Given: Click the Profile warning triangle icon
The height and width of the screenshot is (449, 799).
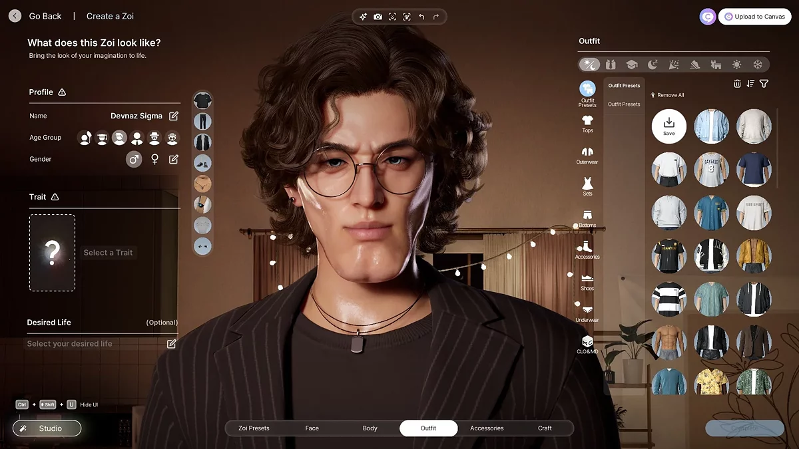Looking at the screenshot, I should coord(62,92).
